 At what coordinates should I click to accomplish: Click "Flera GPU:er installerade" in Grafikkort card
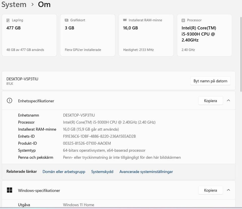click(x=83, y=50)
